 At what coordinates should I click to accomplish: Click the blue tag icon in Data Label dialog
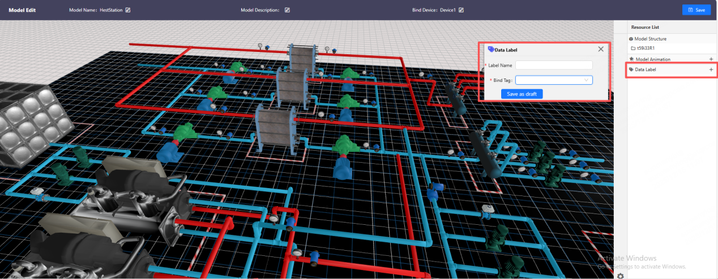490,50
